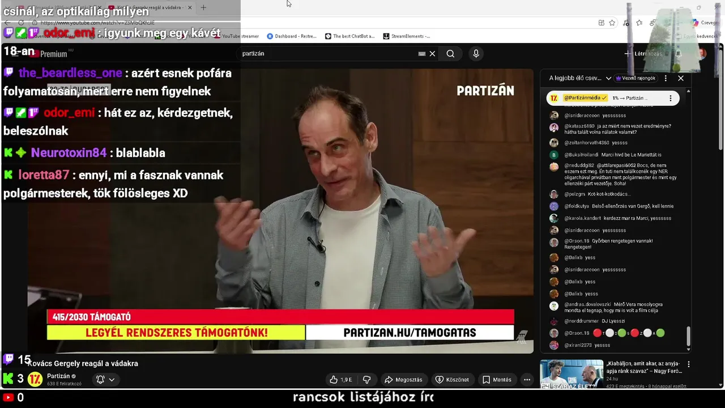Image resolution: width=725 pixels, height=408 pixels.
Task: Clear the YouTube search box with X
Action: (432, 54)
